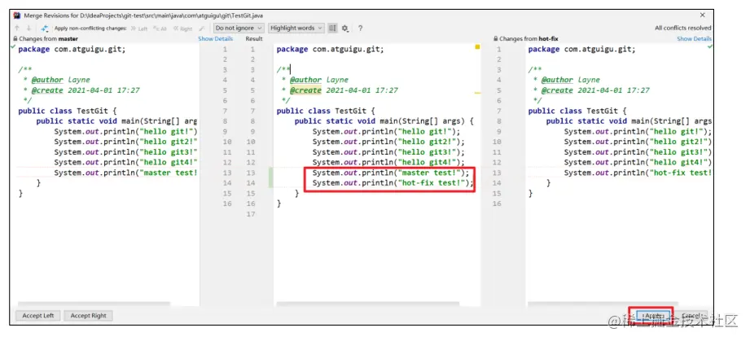Open the 'Highlight words' dropdown
This screenshot has height=341, width=750.
coord(296,28)
